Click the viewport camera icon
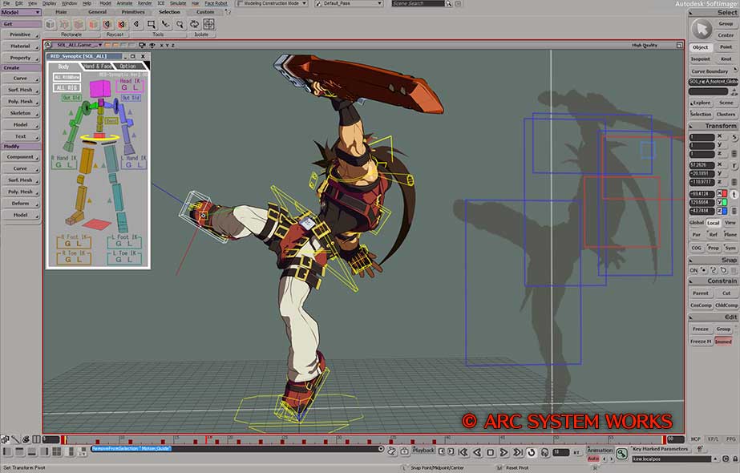Image resolution: width=740 pixels, height=473 pixels. (x=142, y=46)
